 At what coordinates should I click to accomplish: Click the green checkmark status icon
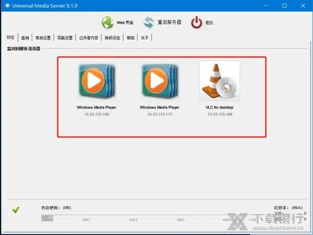click(x=16, y=209)
